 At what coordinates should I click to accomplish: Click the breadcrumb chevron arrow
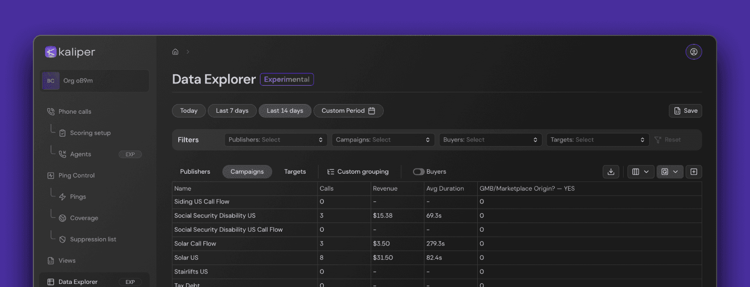(188, 52)
